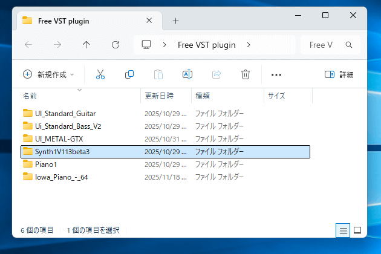Sort by 更新日時 column header
This screenshot has height=254, width=381.
tap(159, 96)
